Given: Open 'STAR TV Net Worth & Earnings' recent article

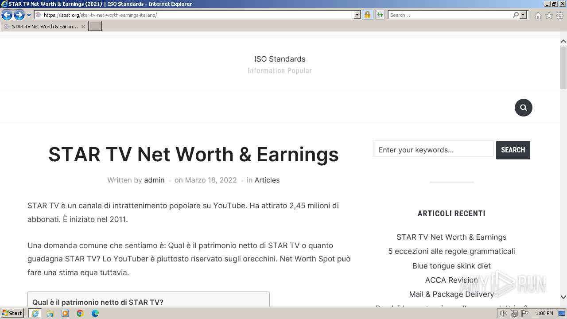Looking at the screenshot, I should (451, 237).
